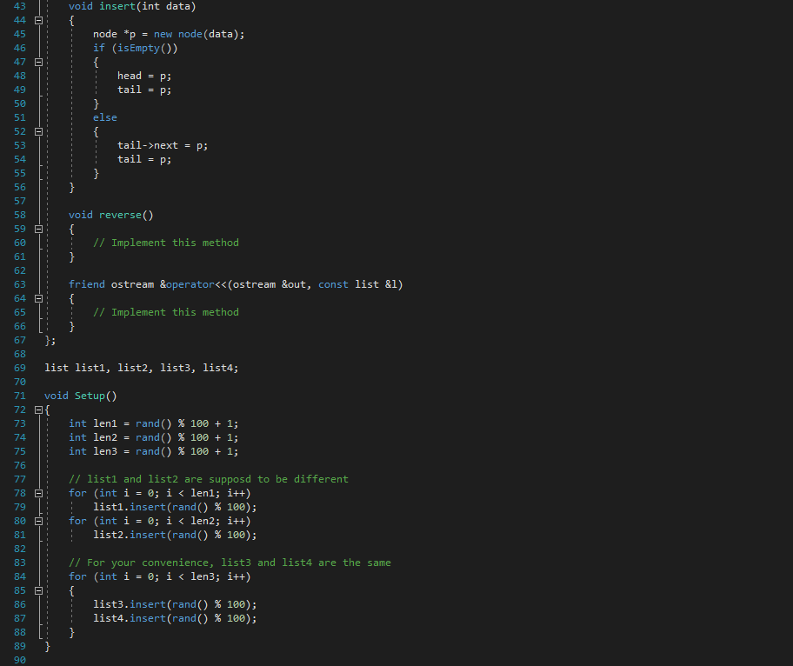Fold the len2 for loop at line 80
Viewport: 793px width, 666px height.
coord(38,521)
